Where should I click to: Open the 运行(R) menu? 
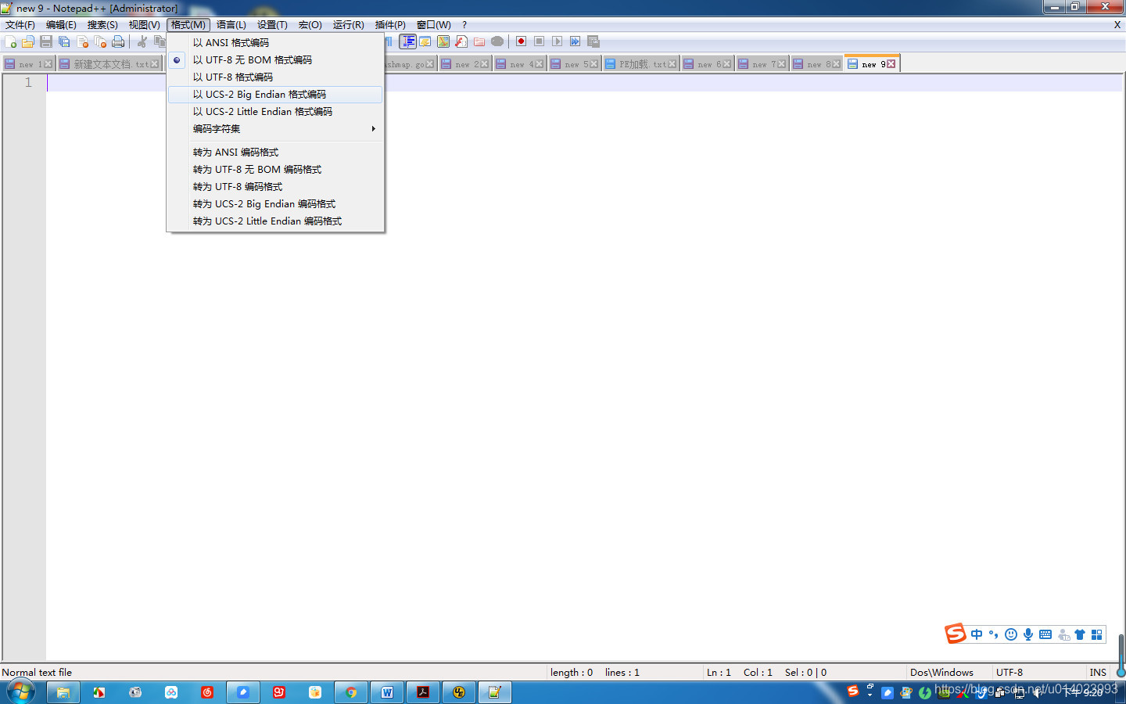(x=349, y=25)
